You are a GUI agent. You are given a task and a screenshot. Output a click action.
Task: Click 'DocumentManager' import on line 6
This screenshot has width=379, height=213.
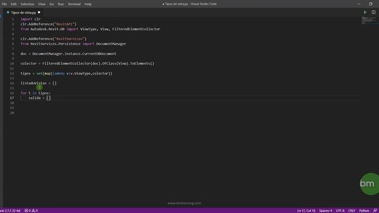coord(111,44)
